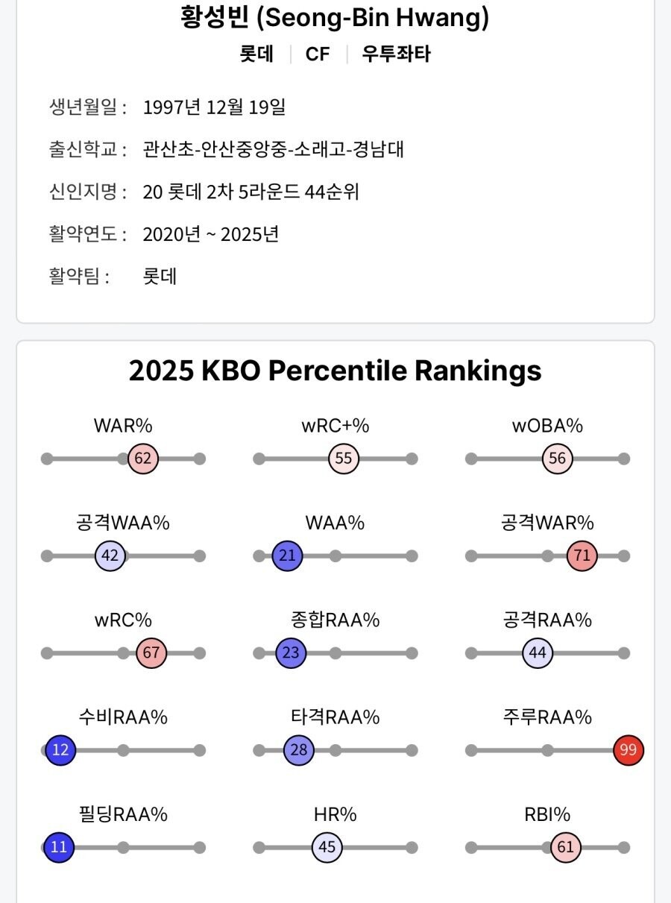This screenshot has height=903, width=671.
Task: Click the 롯데 team label under player name
Action: tap(256, 54)
